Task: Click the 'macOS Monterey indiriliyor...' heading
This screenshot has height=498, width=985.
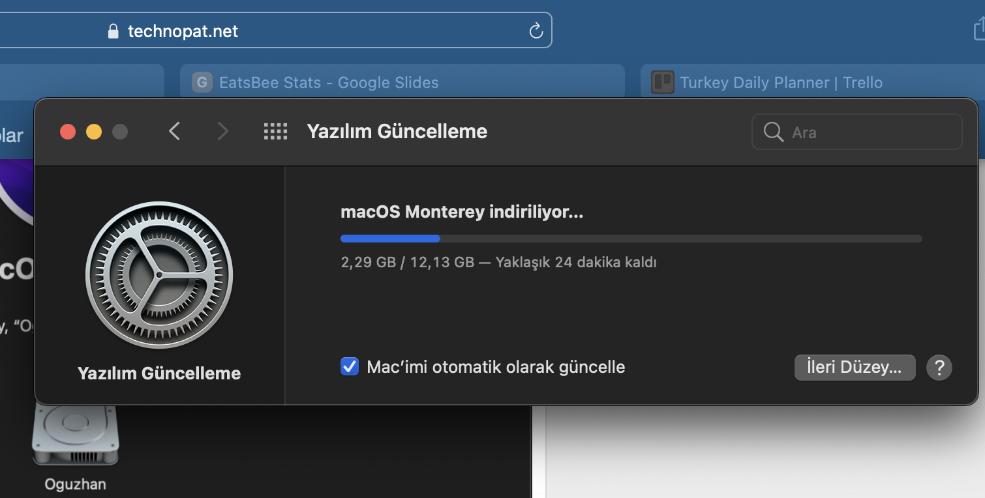Action: pyautogui.click(x=462, y=212)
